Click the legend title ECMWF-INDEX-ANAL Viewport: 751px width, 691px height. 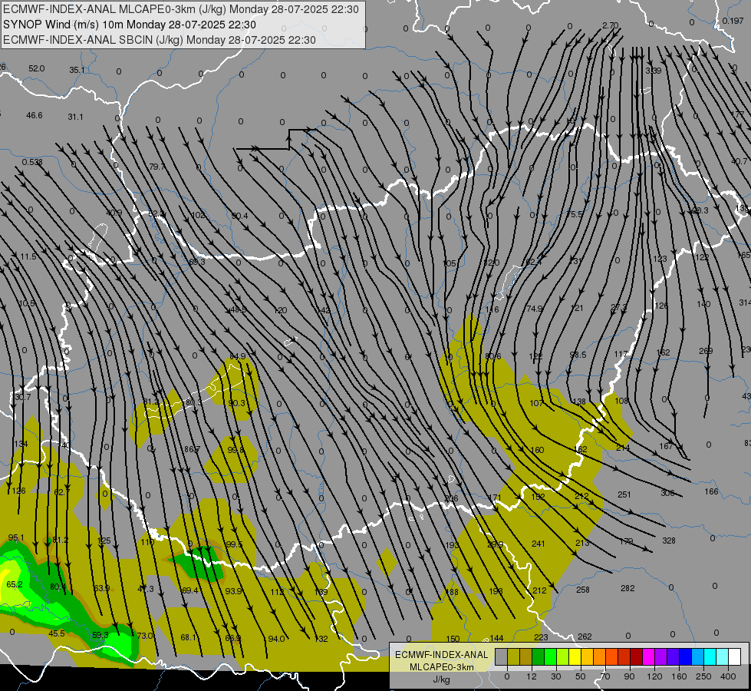point(442,655)
